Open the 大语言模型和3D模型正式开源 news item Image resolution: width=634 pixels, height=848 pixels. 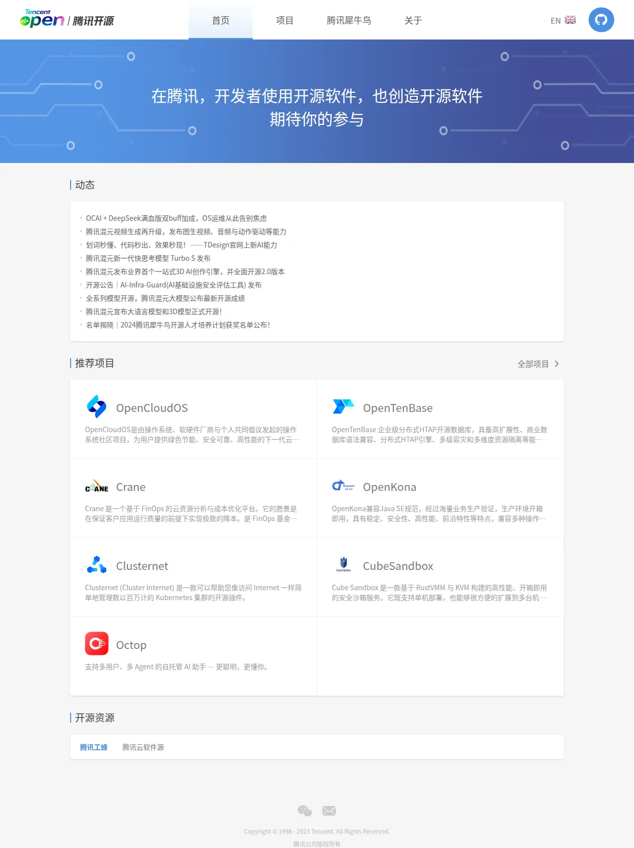[154, 312]
